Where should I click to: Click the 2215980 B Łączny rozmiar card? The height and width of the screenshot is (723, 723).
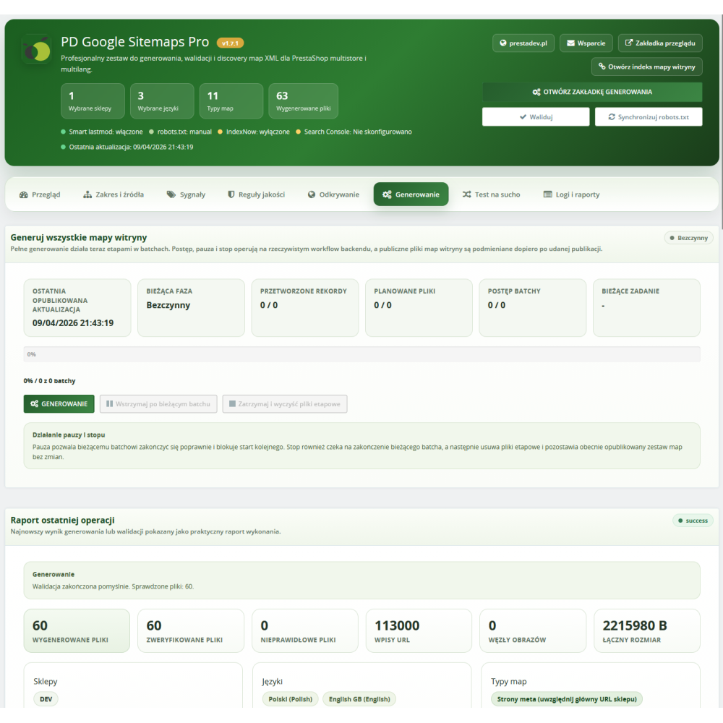(647, 630)
